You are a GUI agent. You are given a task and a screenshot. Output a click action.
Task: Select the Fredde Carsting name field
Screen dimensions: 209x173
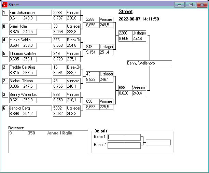point(30,67)
